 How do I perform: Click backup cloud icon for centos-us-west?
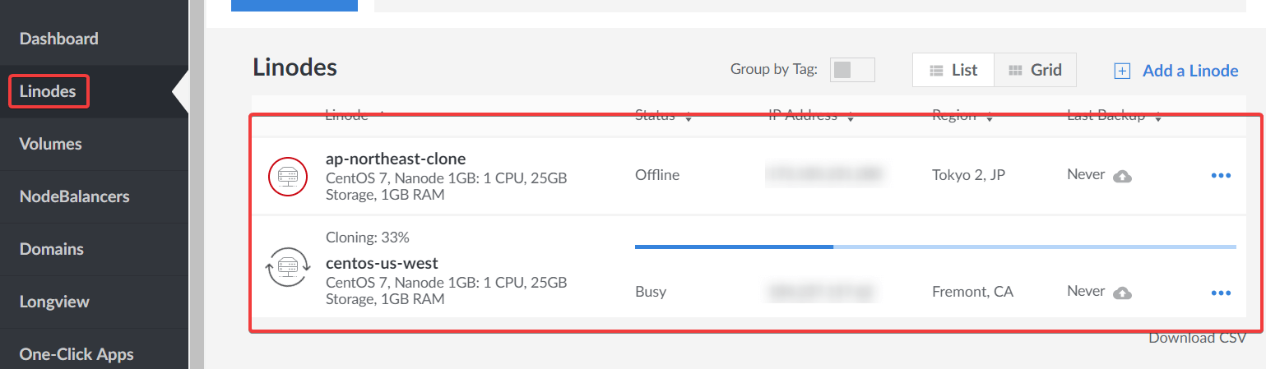(x=1122, y=293)
